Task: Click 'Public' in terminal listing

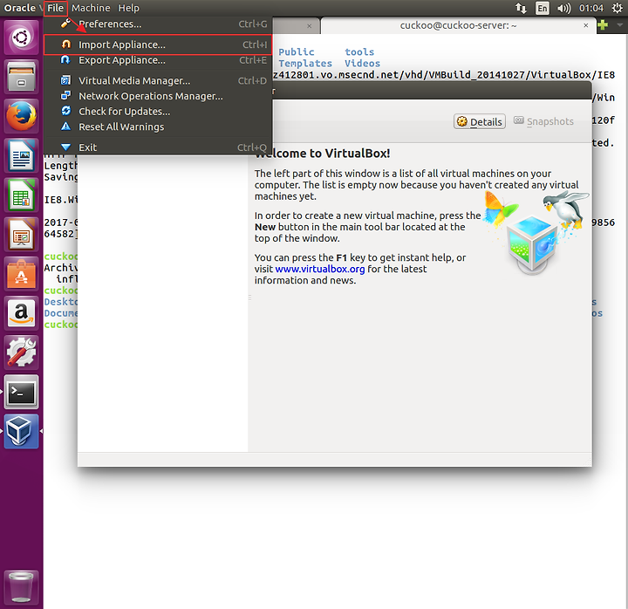Action: point(297,52)
